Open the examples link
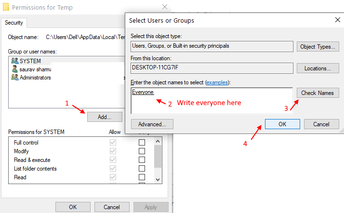This screenshot has height=213, width=344. click(217, 82)
